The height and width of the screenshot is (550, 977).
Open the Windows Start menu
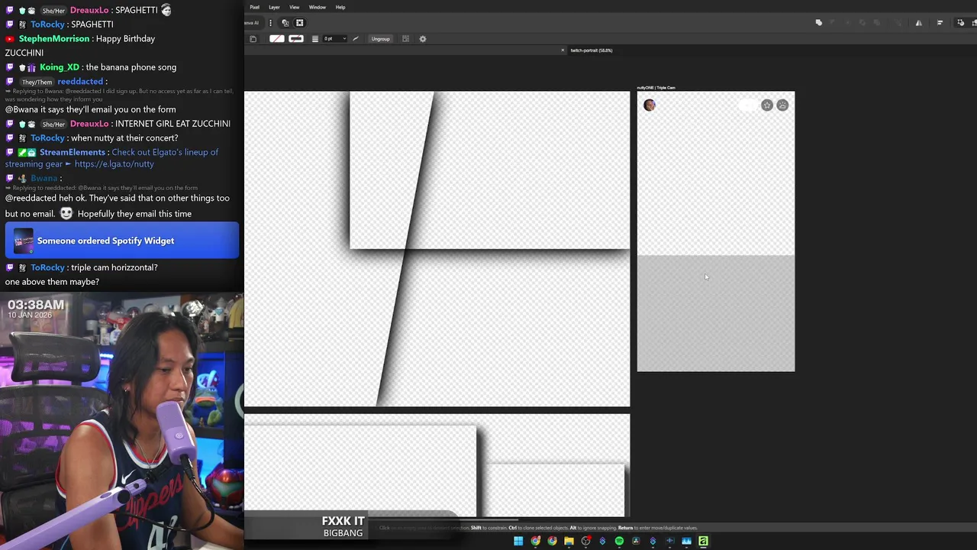coord(518,541)
